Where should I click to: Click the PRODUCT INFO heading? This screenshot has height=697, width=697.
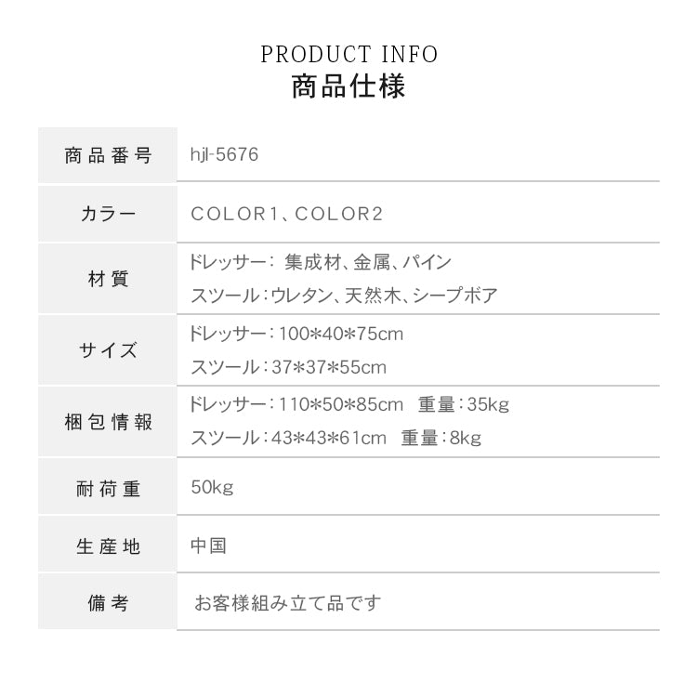click(x=348, y=55)
